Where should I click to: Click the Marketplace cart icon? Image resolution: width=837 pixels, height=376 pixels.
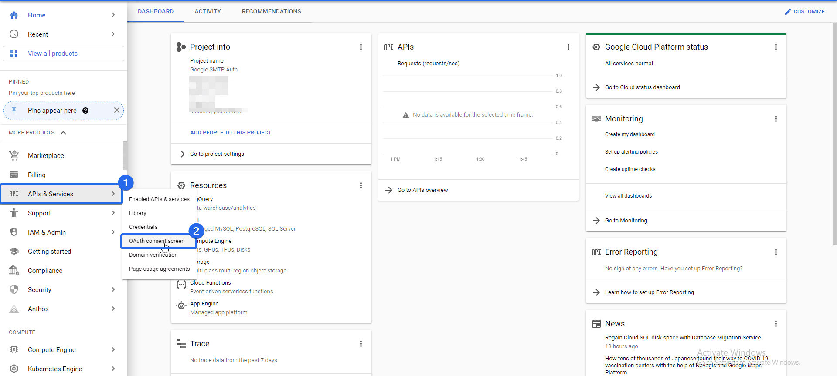(x=14, y=155)
